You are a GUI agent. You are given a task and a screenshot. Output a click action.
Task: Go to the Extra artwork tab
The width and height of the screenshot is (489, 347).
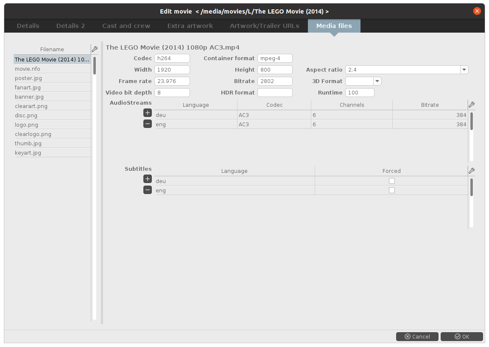(190, 26)
